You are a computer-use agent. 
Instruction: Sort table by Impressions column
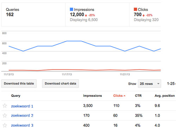(93, 96)
